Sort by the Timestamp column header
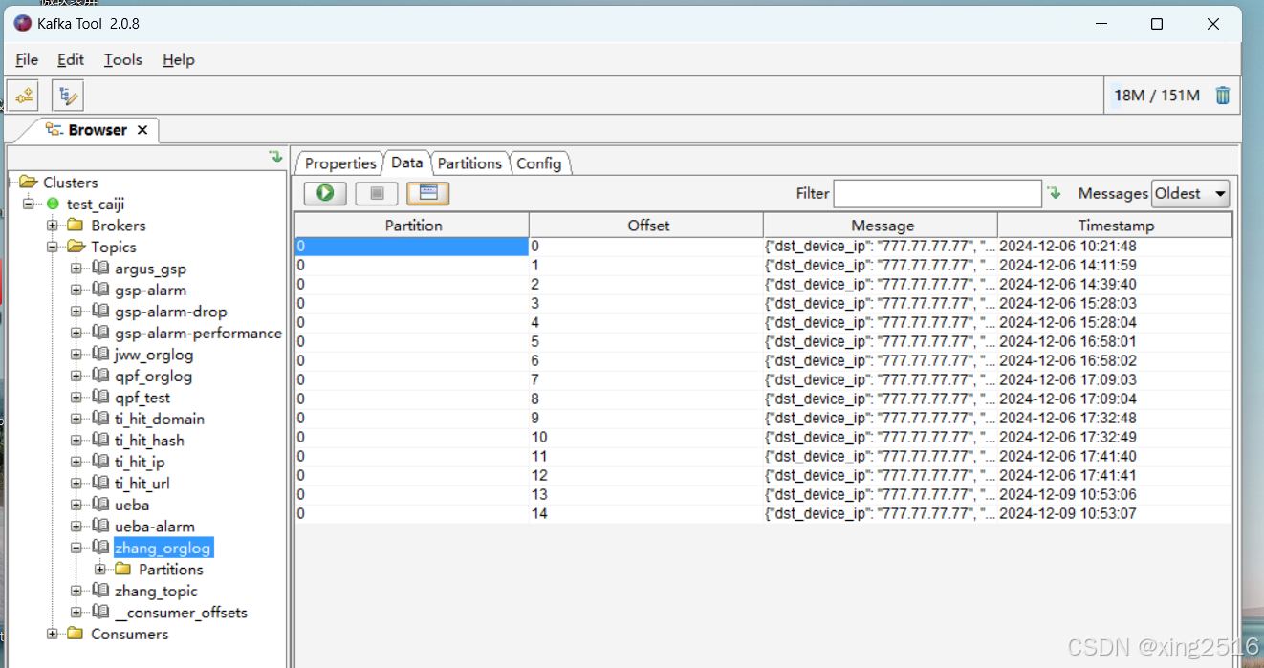1264x668 pixels. (x=1116, y=226)
